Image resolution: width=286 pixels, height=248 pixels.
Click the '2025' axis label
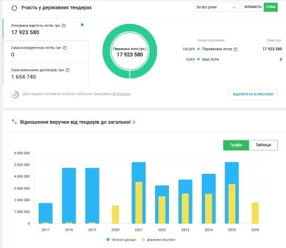232,230
